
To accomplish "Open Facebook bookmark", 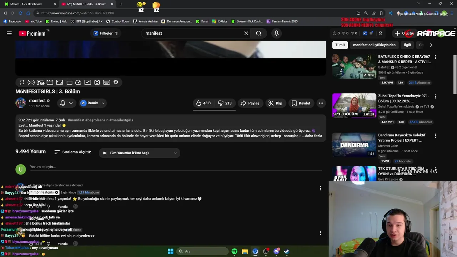I will point(12,21).
